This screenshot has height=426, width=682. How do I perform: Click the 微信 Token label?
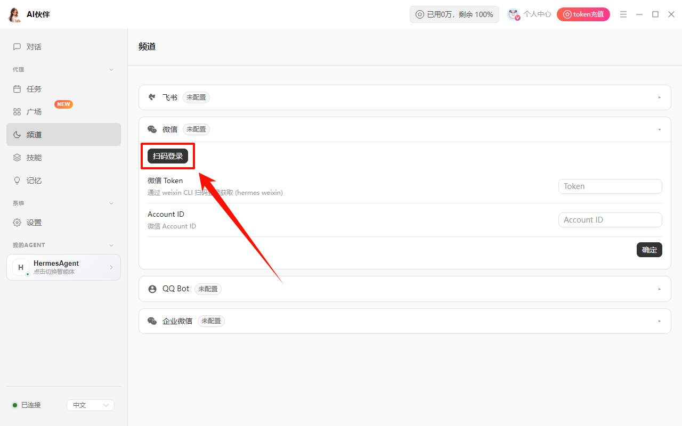(x=165, y=181)
